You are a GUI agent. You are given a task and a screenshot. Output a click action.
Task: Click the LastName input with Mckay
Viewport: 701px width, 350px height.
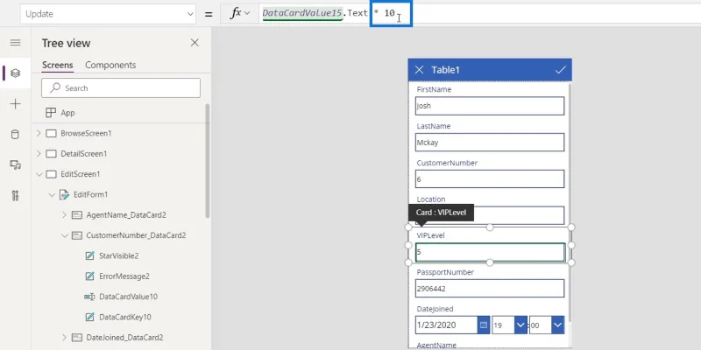pyautogui.click(x=490, y=143)
